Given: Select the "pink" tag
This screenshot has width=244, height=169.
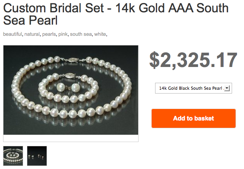Looking at the screenshot, I should point(63,34).
